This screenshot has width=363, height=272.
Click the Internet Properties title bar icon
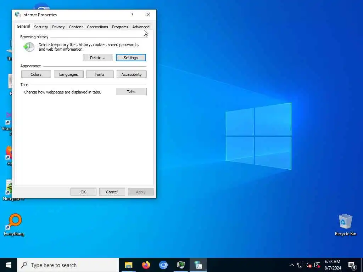(18, 15)
